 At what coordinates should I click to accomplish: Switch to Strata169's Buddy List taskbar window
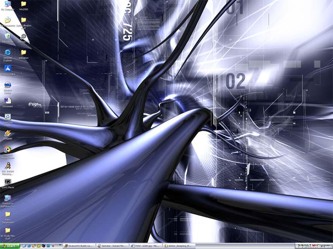[79, 246]
